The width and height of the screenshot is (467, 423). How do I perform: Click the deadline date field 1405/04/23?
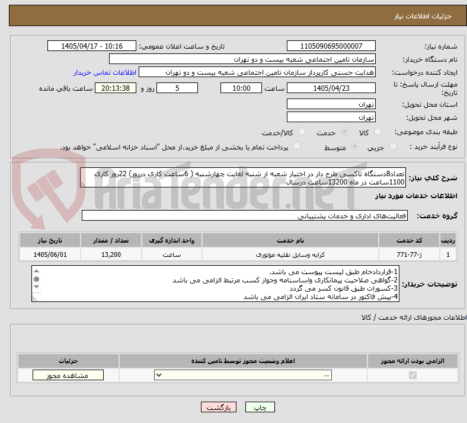(x=331, y=88)
